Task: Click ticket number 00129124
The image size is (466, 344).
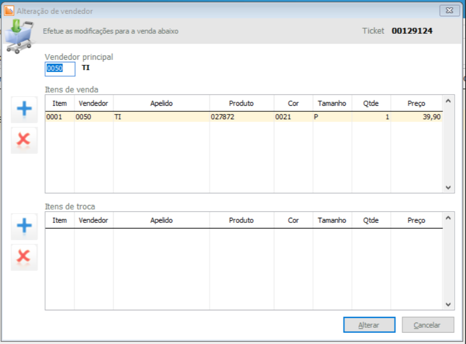Action: click(412, 31)
